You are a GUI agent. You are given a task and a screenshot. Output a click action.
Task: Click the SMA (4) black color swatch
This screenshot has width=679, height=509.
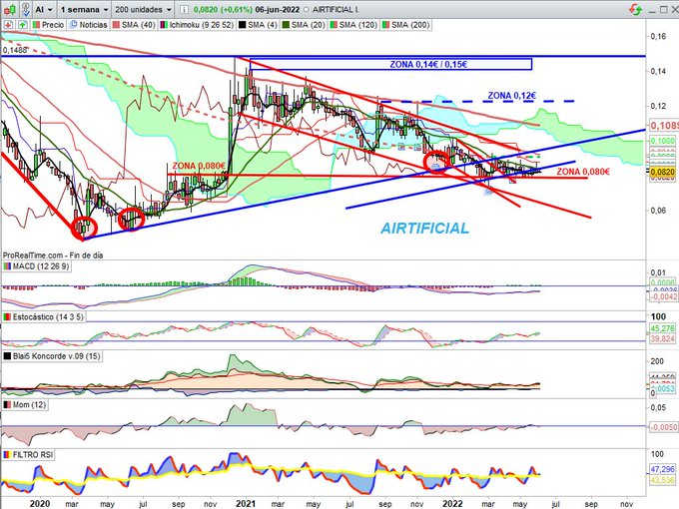[x=242, y=25]
